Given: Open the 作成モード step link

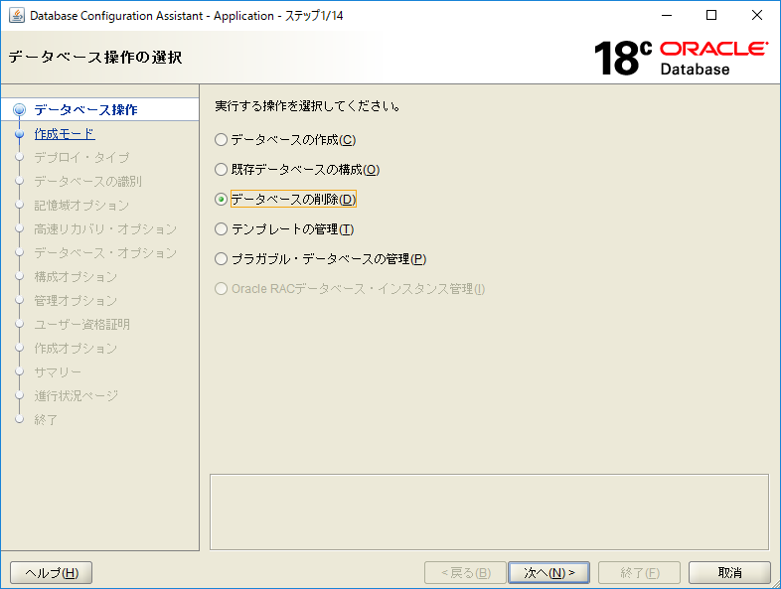Looking at the screenshot, I should tap(65, 134).
